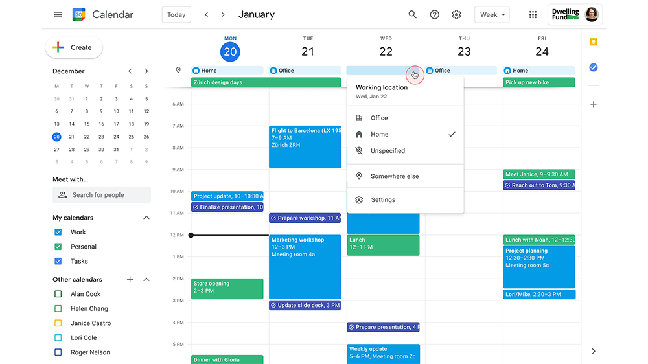The image size is (648, 364).
Task: Toggle the Personal calendar checkbox
Action: tap(58, 247)
